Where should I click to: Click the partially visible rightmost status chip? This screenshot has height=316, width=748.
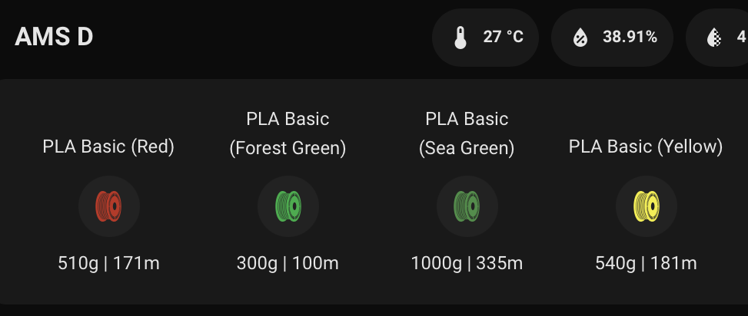717,37
